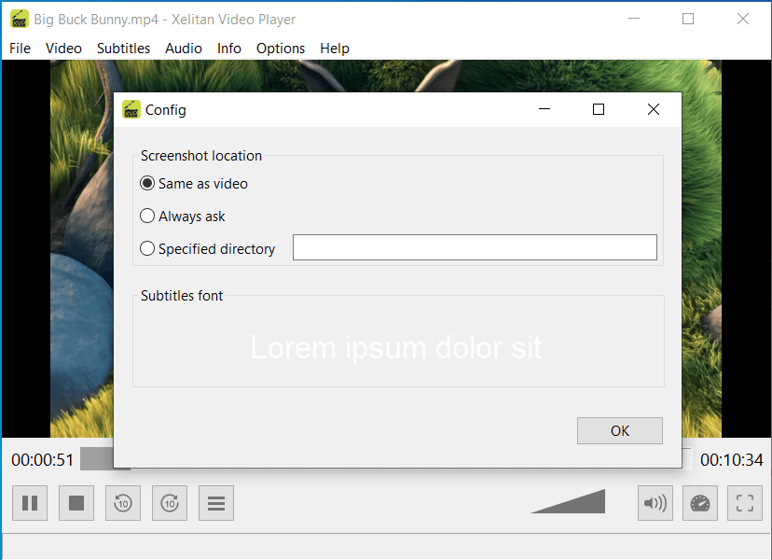This screenshot has width=772, height=560.
Task: Confirm settings with the OK button
Action: tap(620, 431)
